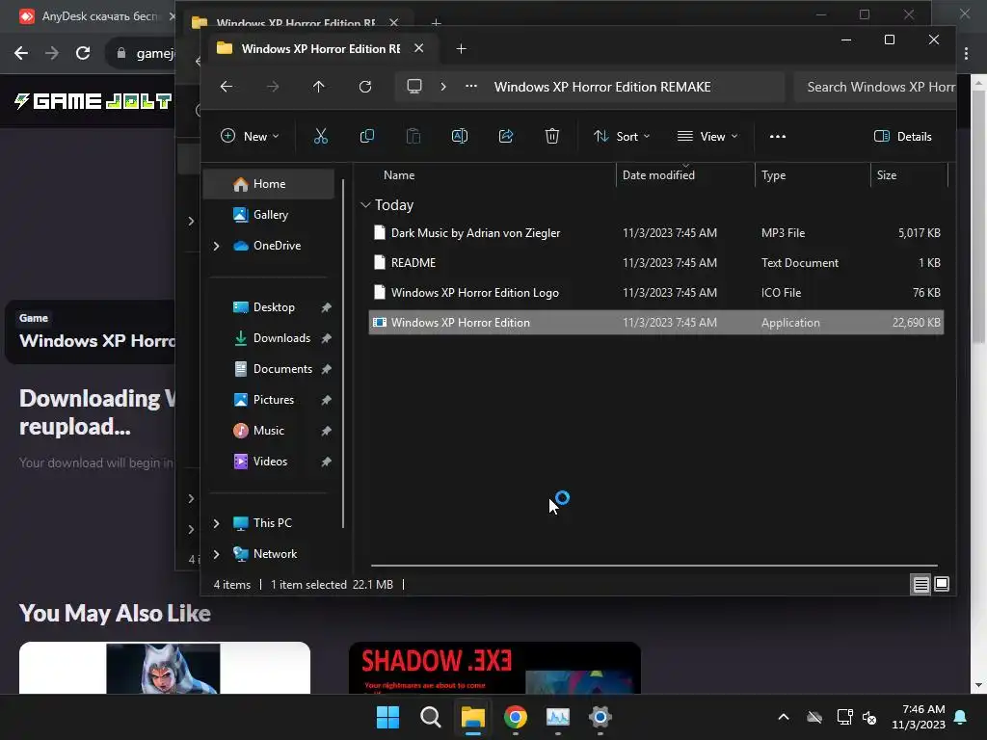
Task: Open Music quick access folder
Action: pos(268,431)
